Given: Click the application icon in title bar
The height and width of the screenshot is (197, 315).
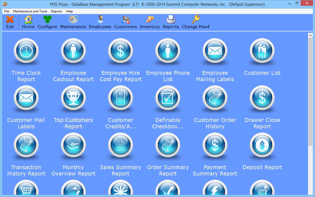Looking at the screenshot, I should point(5,4).
